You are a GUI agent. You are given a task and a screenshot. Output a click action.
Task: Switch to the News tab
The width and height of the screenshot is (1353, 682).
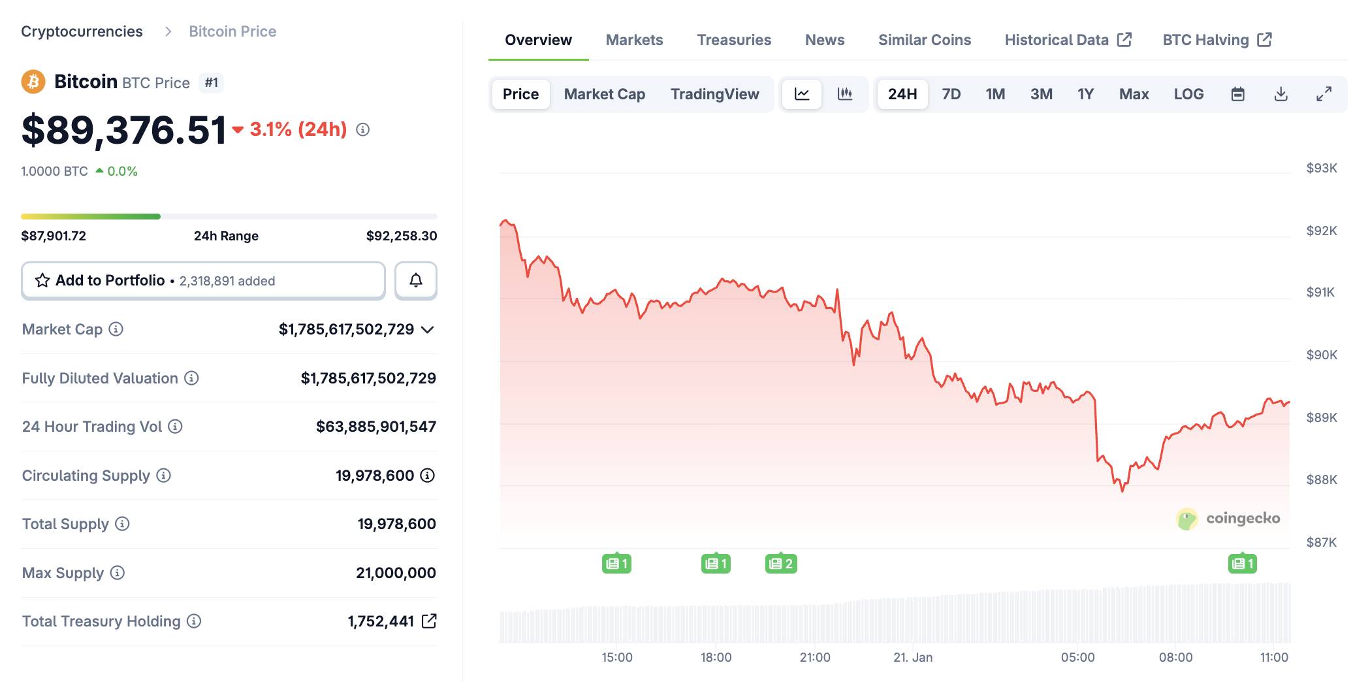[825, 40]
